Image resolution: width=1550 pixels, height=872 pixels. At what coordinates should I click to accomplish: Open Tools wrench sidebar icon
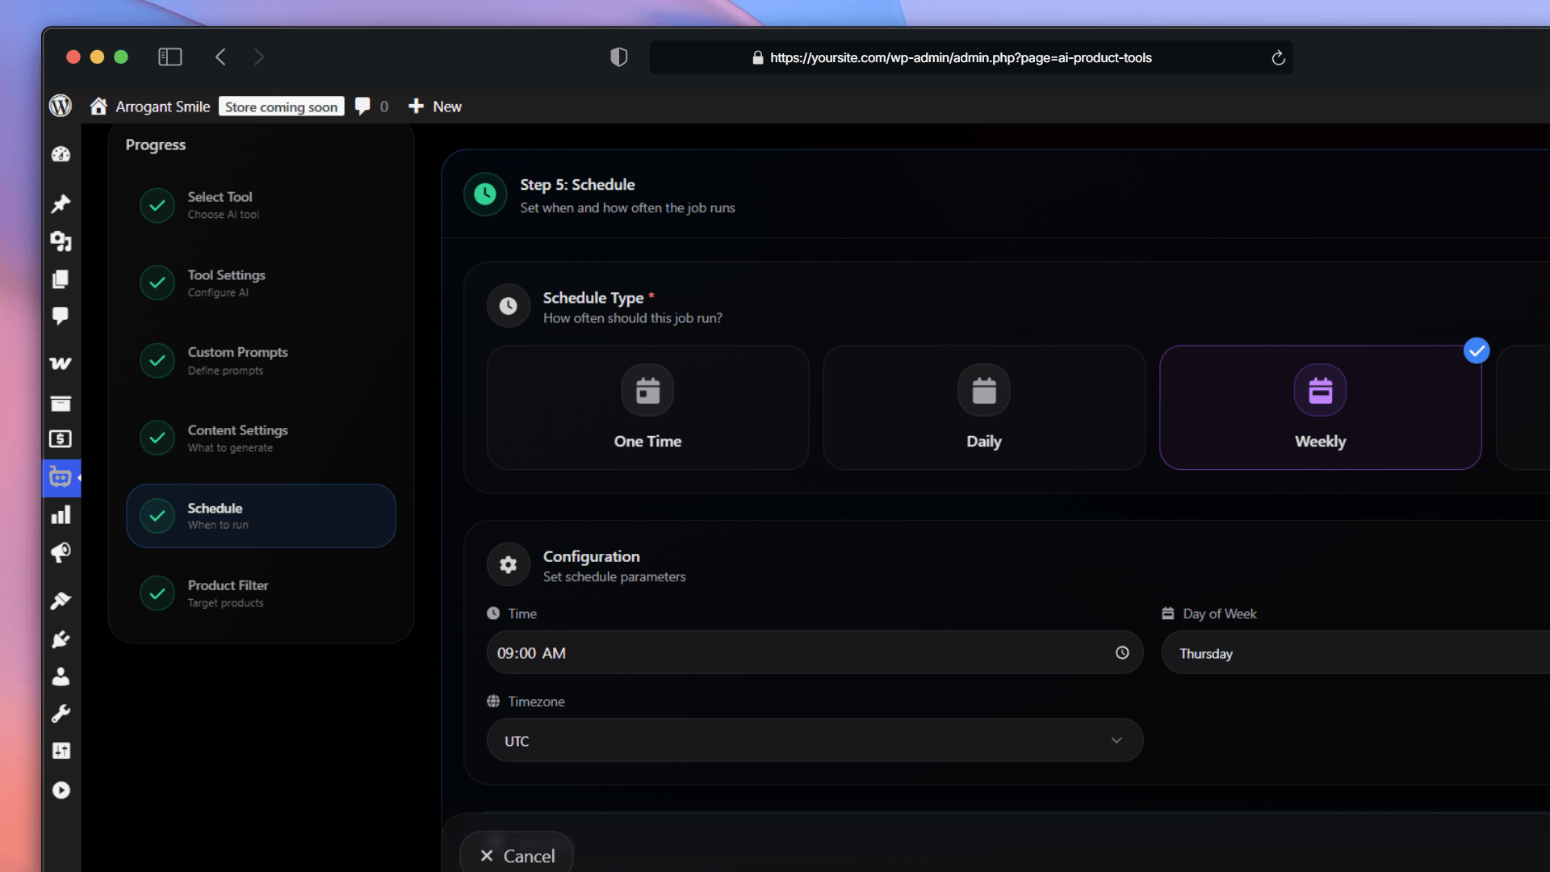[x=61, y=714]
